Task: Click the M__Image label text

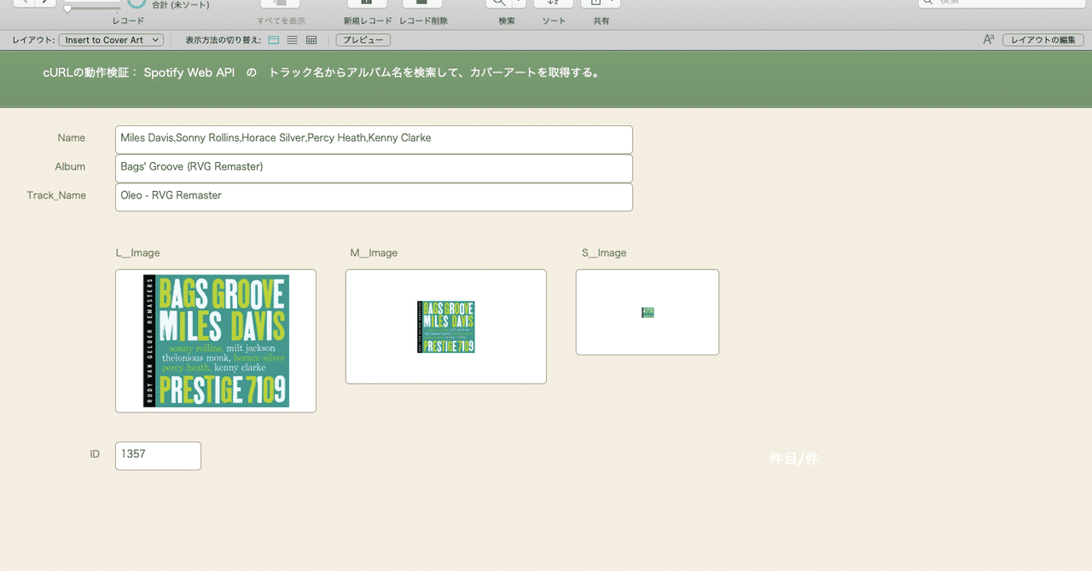Action: coord(374,253)
